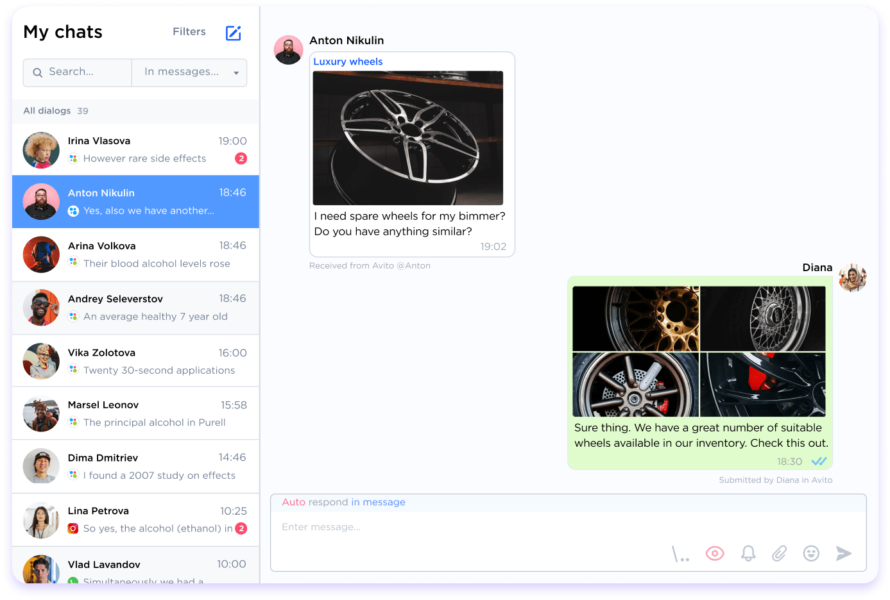Open the Filters option
This screenshot has width=890, height=600.
(x=189, y=31)
